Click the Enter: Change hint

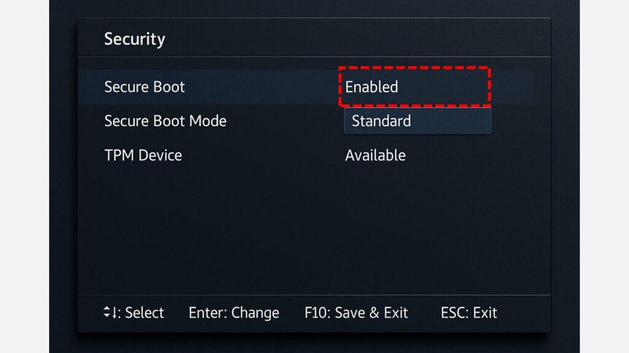(233, 313)
